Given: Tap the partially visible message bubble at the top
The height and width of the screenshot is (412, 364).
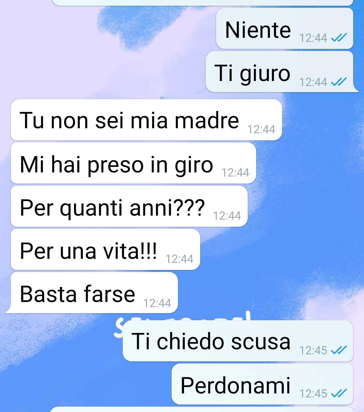Looking at the screenshot, I should [x=202, y=2].
